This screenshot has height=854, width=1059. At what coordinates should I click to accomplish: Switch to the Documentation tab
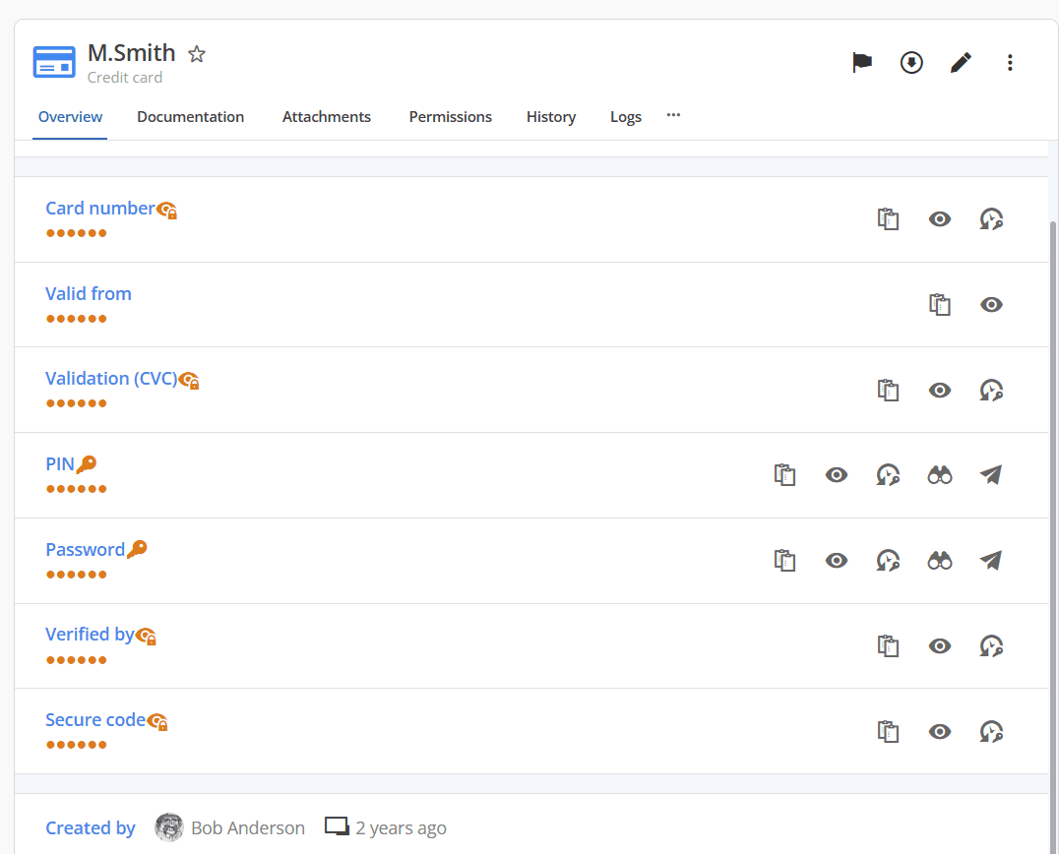[190, 117]
